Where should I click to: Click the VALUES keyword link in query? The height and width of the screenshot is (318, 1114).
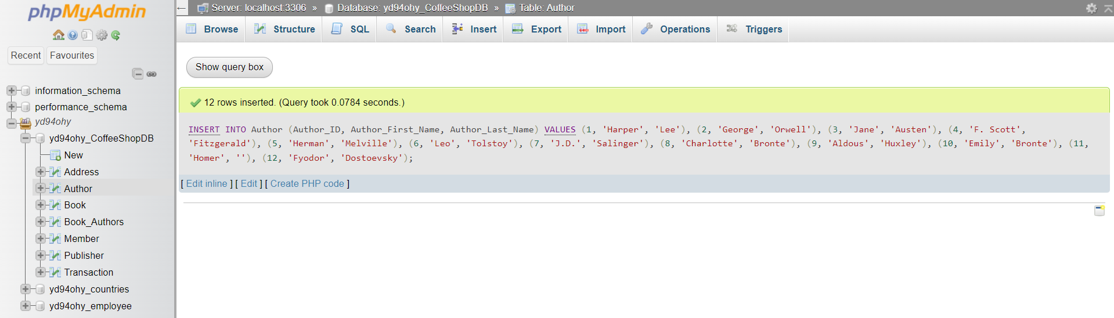[x=560, y=129]
